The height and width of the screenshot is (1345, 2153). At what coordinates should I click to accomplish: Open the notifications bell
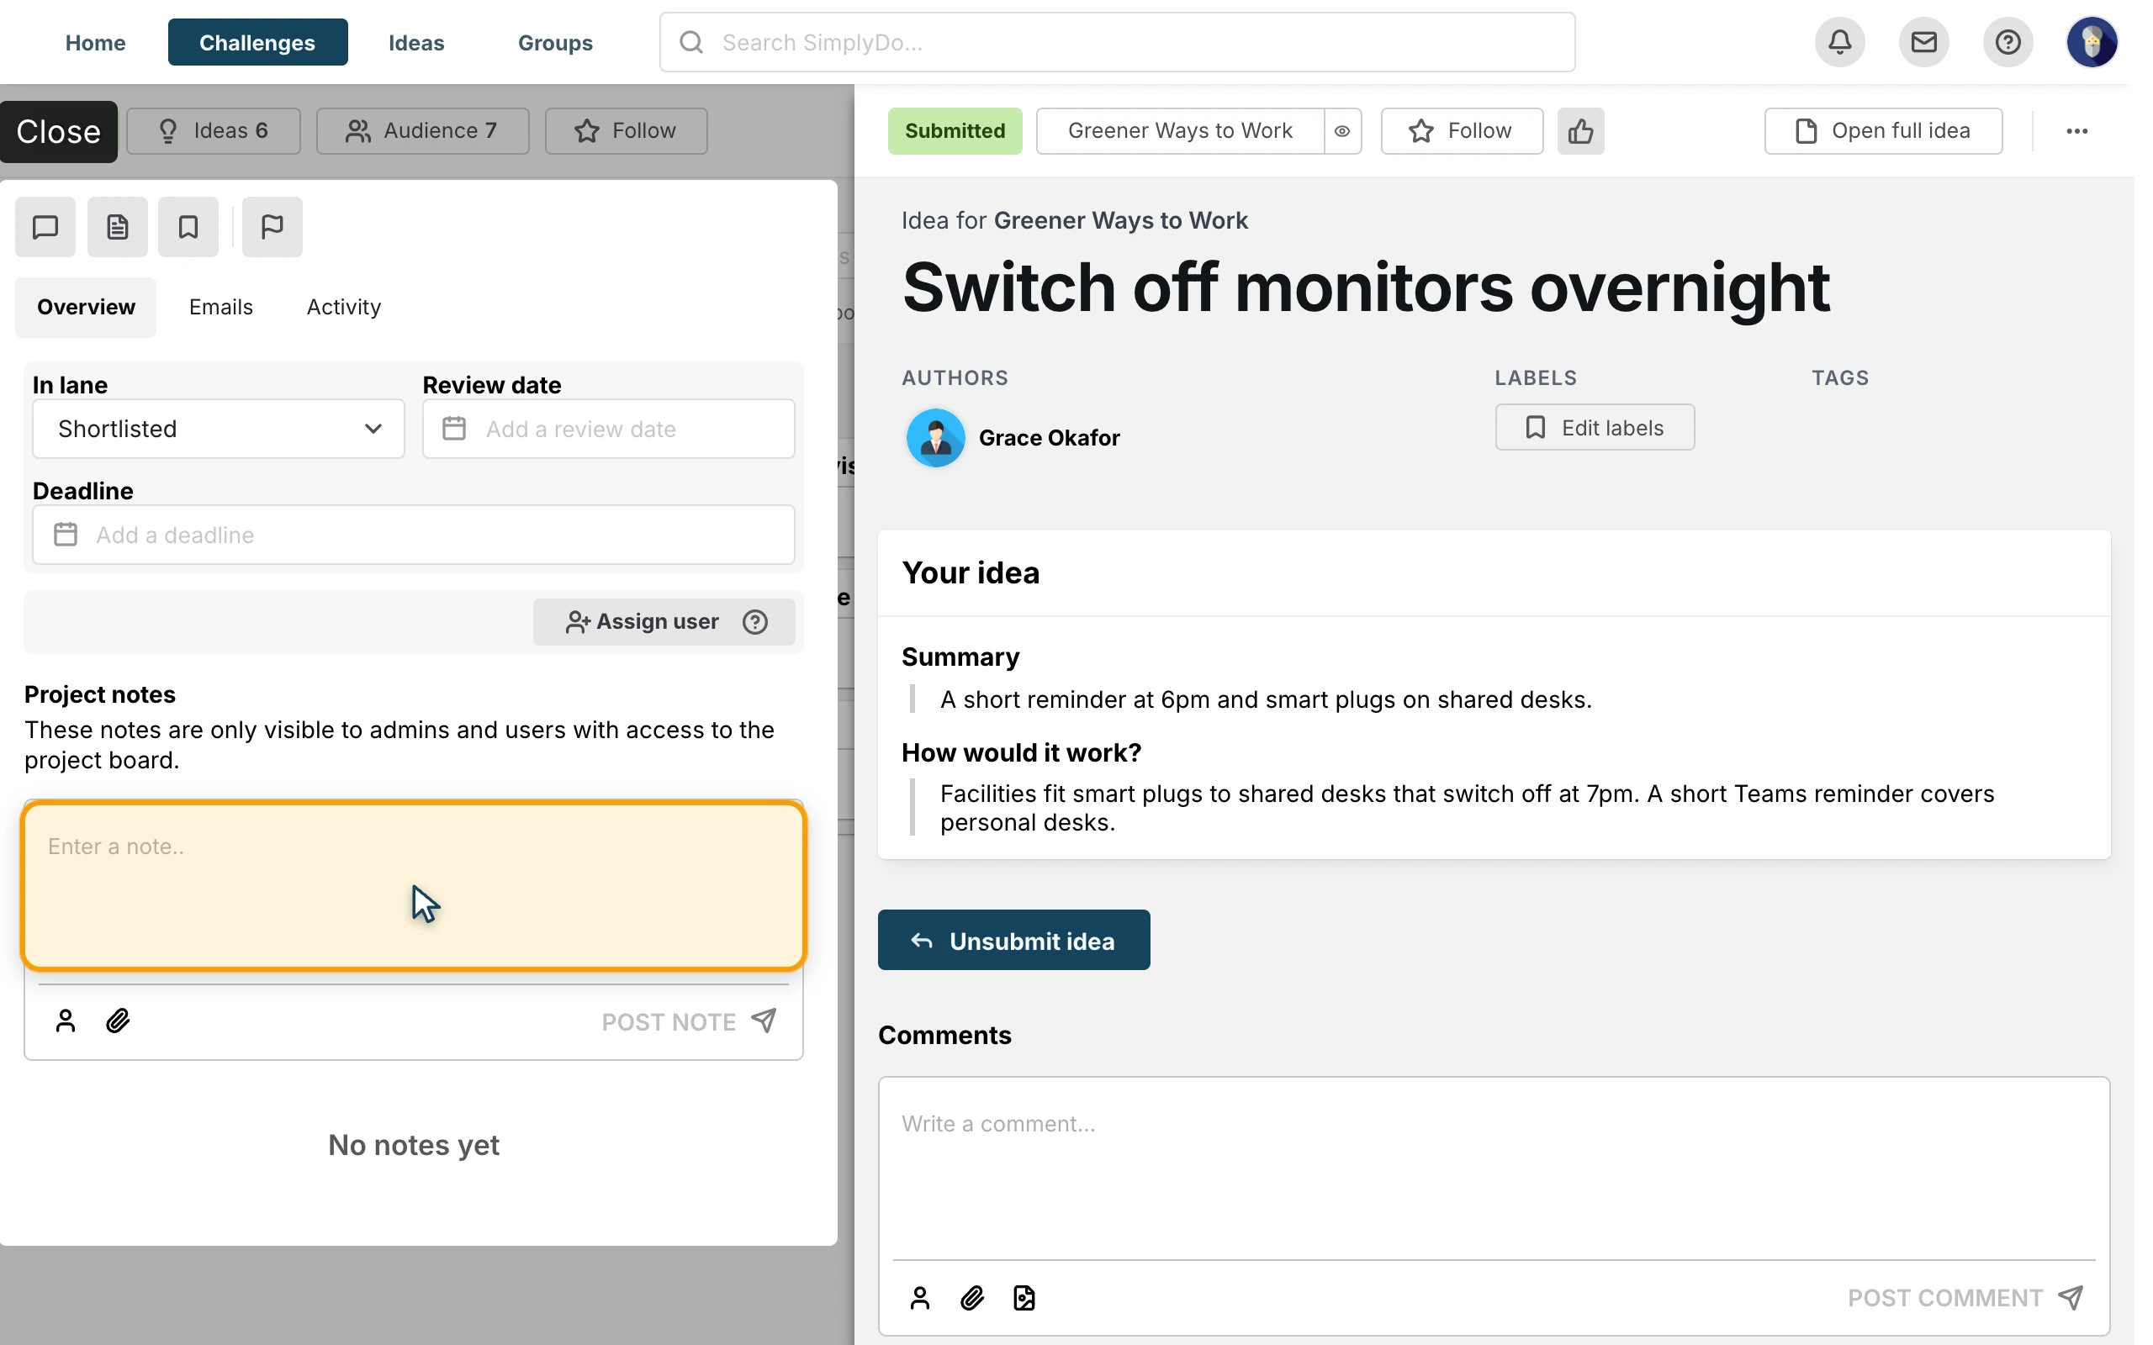point(1839,42)
